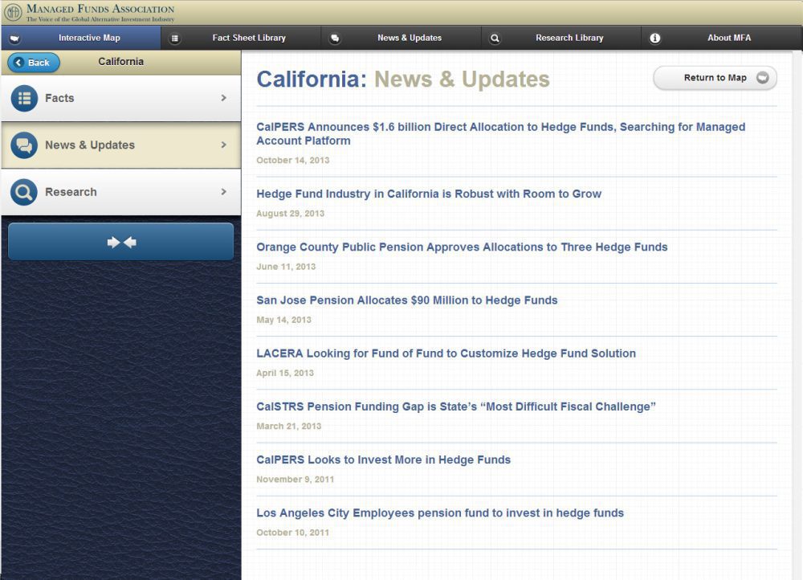Open the CalPERS $1.6 billion Direct Allocation article

501,133
